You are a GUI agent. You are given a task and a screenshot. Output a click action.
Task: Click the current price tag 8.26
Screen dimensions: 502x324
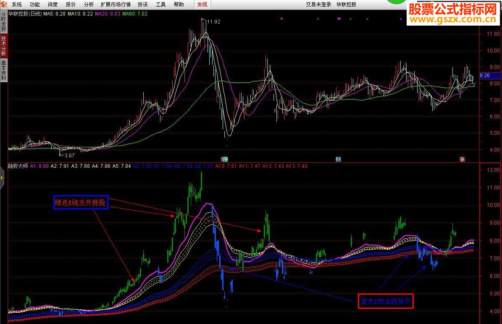[490, 76]
